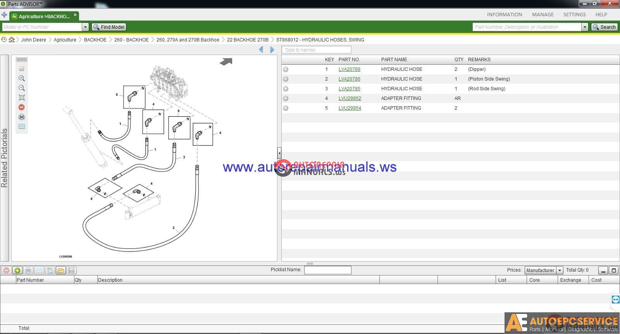
Task: Click the red clear-selection icon beside illustration
Action: pyautogui.click(x=22, y=107)
